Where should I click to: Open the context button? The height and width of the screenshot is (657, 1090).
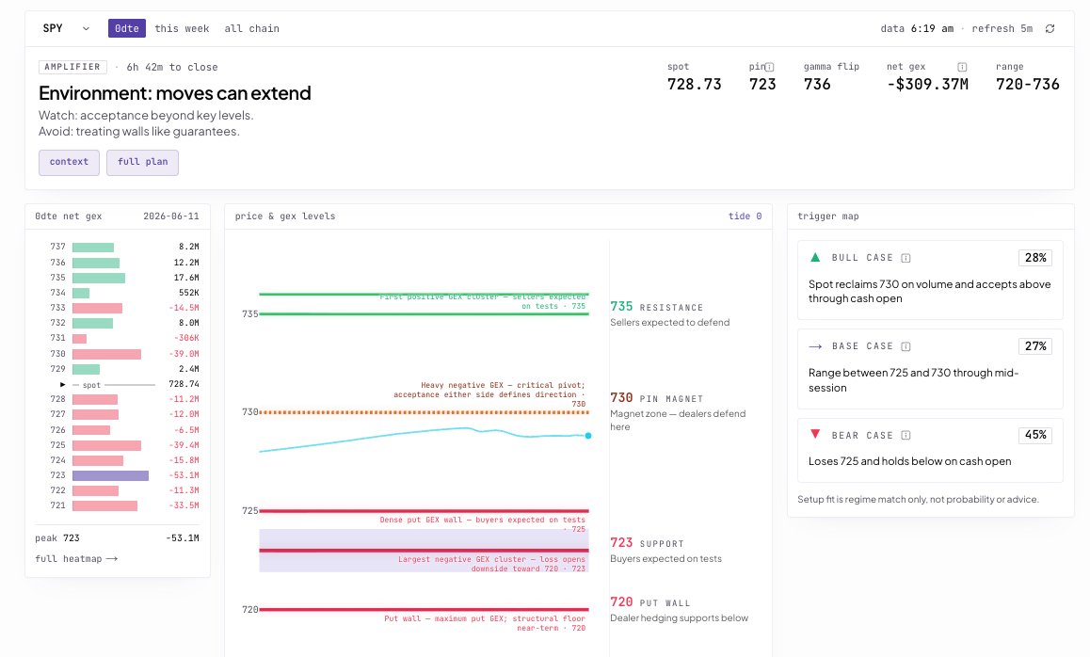(69, 162)
